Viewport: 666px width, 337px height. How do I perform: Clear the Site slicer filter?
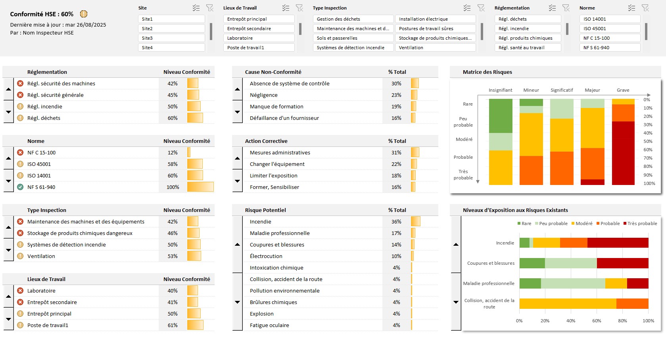(210, 8)
